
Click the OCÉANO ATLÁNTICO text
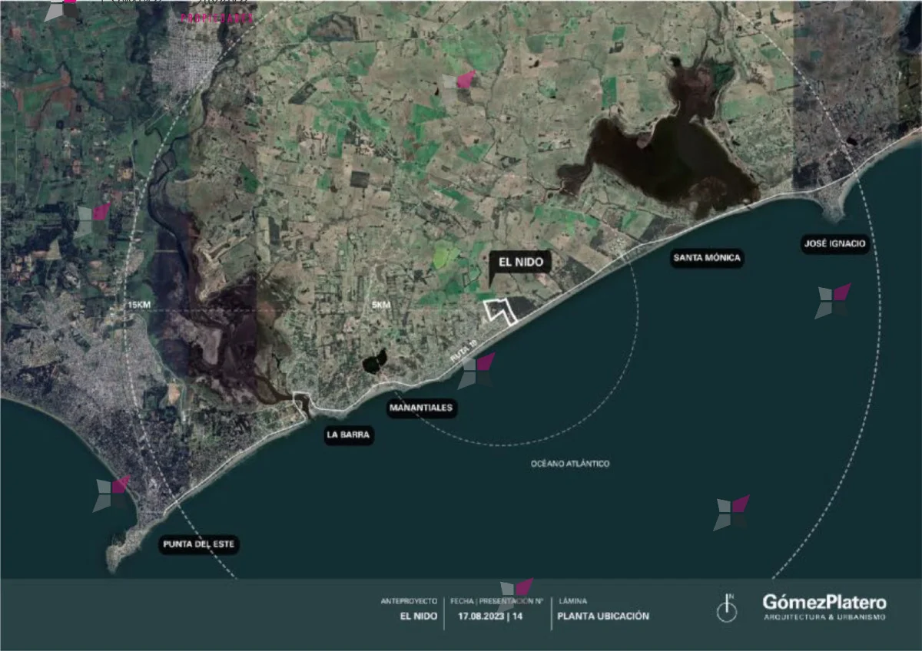[569, 464]
